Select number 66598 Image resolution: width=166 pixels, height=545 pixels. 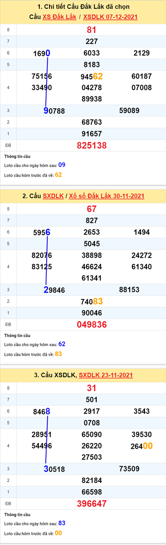(x=92, y=492)
